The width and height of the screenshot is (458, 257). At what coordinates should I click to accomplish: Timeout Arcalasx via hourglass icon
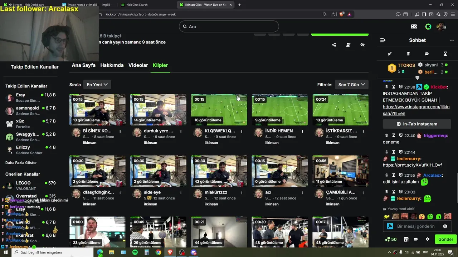click(x=394, y=175)
